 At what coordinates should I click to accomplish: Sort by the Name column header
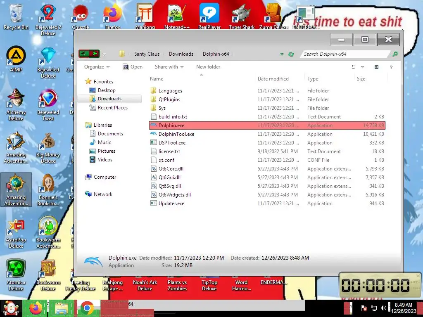pos(201,79)
